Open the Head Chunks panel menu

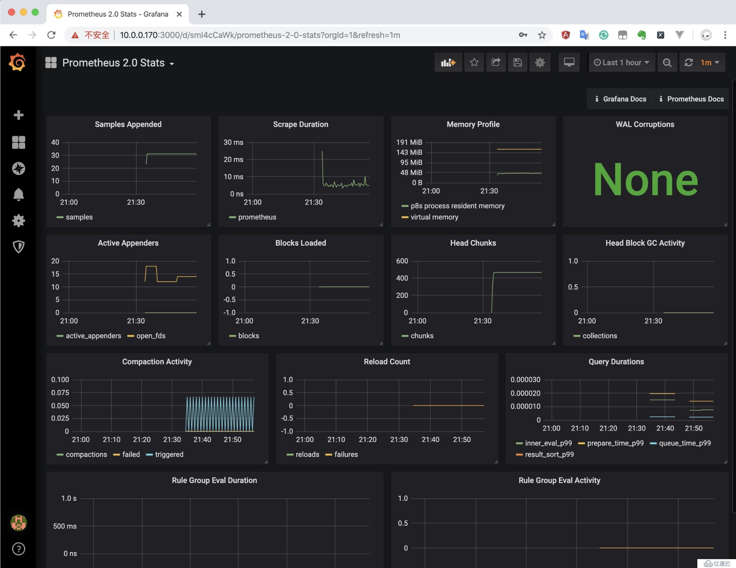click(x=473, y=243)
